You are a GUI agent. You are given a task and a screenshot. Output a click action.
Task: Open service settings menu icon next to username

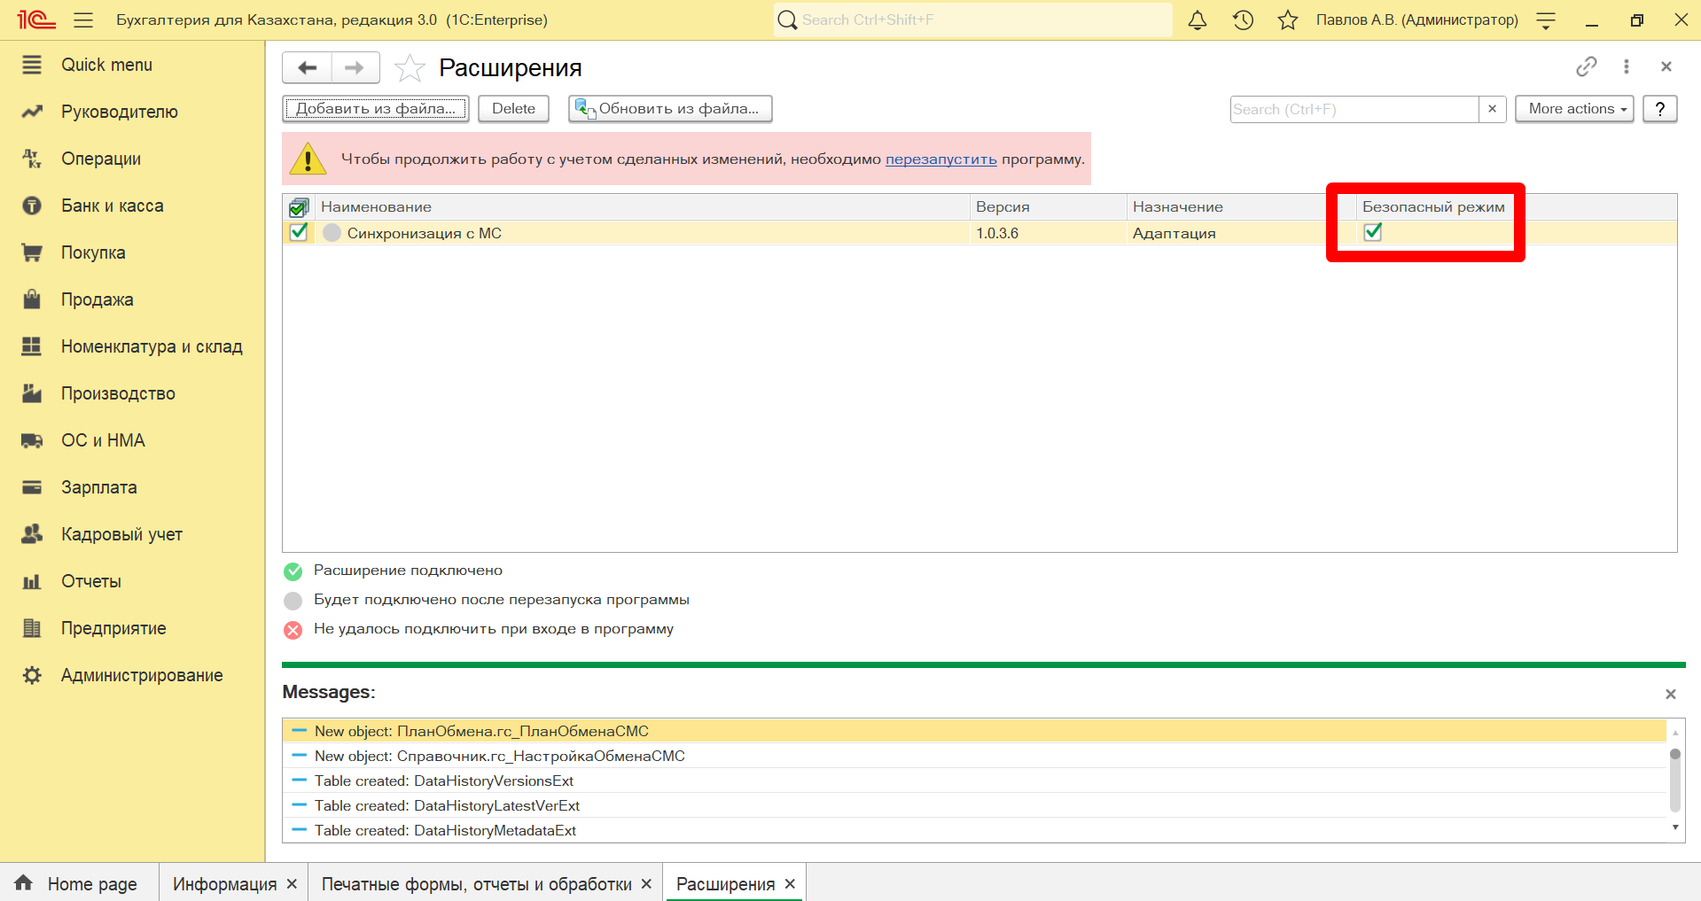tap(1546, 20)
